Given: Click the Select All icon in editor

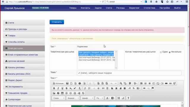Looking at the screenshot, I should 130,84.
